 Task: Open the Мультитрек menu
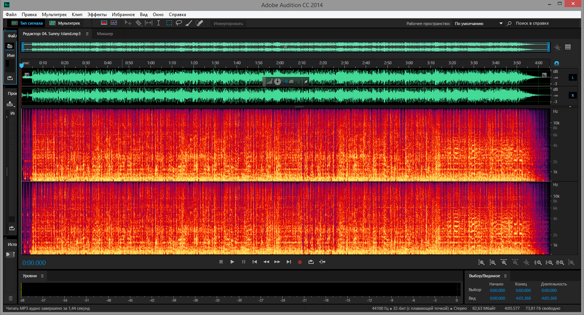click(54, 15)
